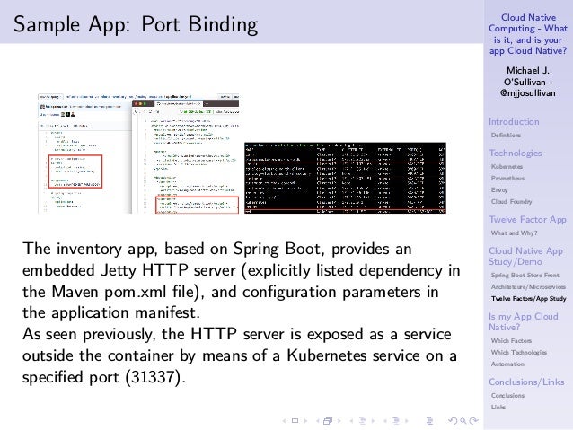Screen dimensions: 573x430
Task: Jump to the Definitions subsection
Action: pos(506,136)
